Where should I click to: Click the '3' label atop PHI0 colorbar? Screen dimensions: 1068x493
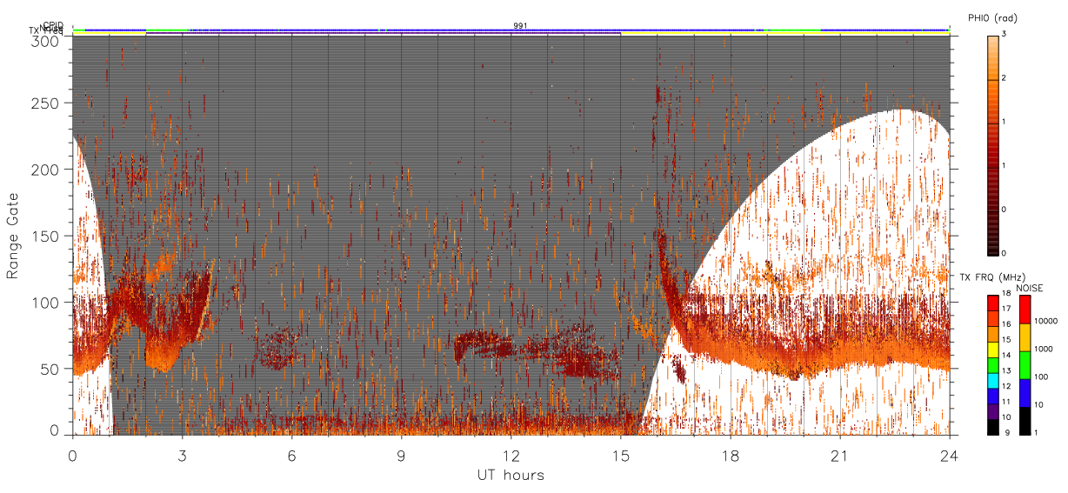click(x=1005, y=34)
